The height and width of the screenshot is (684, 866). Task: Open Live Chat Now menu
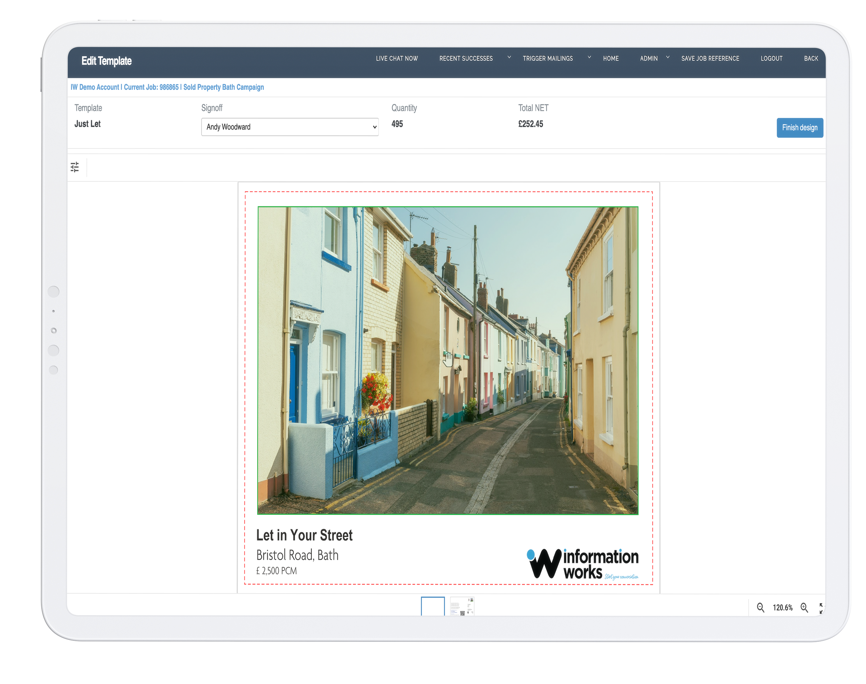(396, 59)
